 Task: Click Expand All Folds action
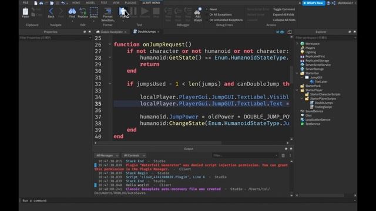point(283,15)
